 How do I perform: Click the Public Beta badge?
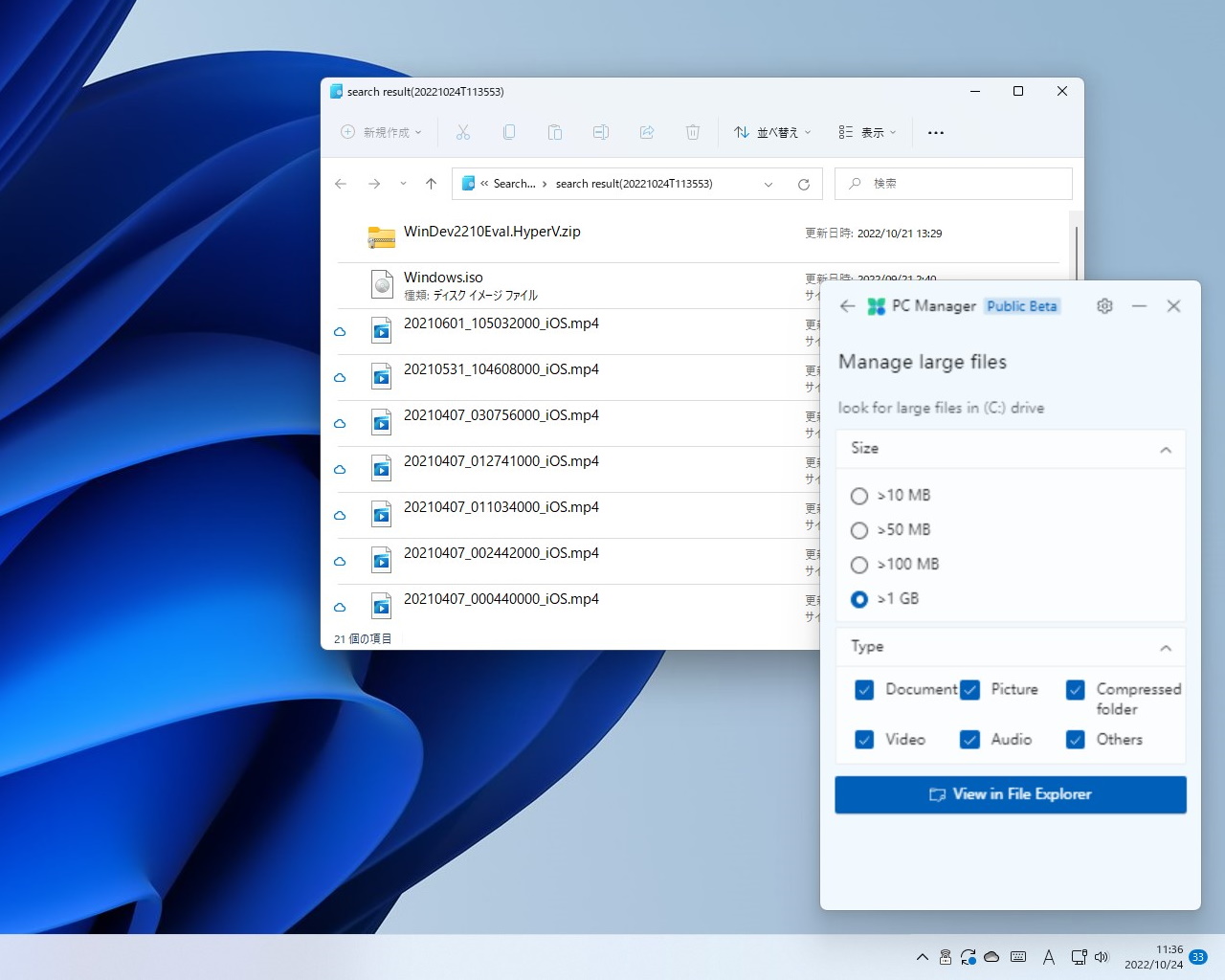tap(1022, 306)
